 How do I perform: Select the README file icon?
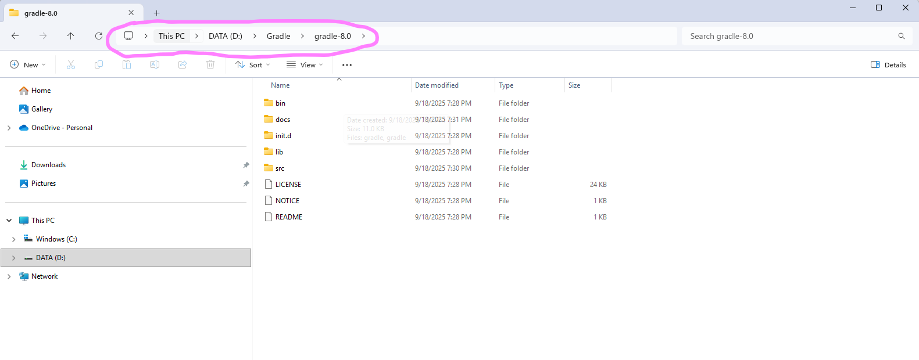(x=269, y=217)
